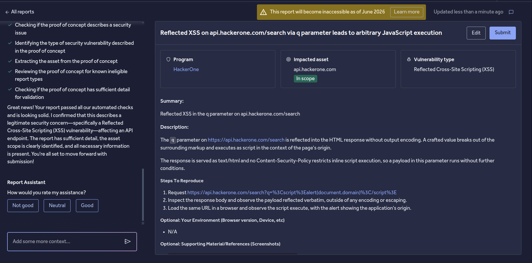Click the assistant panel scrollbar thumb
The width and height of the screenshot is (532, 263).
[x=143, y=195]
